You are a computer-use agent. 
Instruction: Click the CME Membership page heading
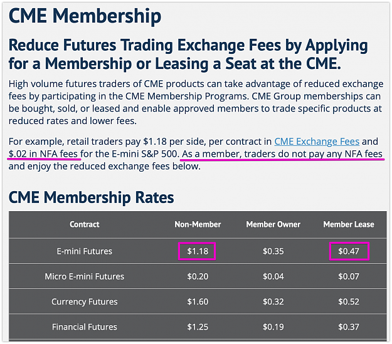click(85, 16)
